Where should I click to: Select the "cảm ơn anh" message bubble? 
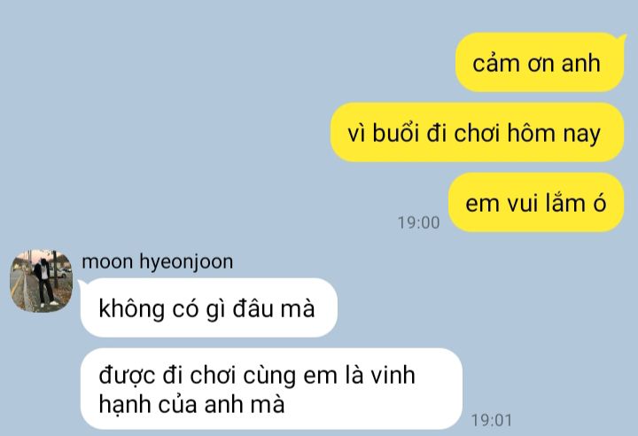coord(540,62)
